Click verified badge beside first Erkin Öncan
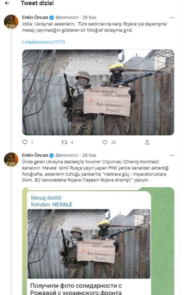The image size is (186, 295). [x=52, y=18]
